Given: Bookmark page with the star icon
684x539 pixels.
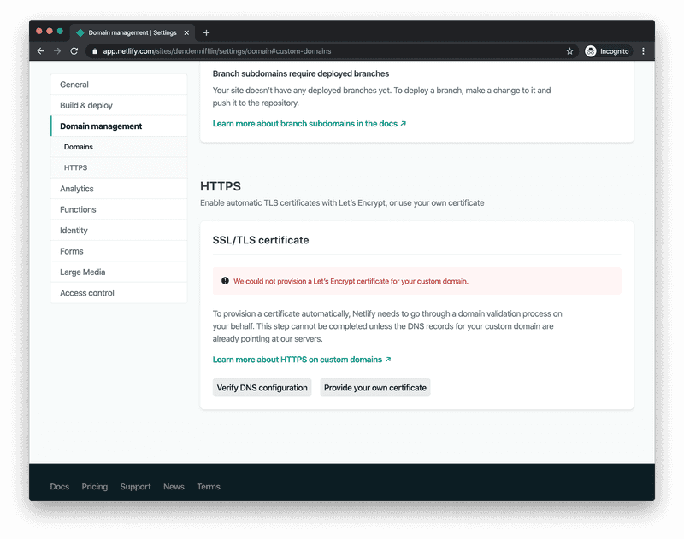Looking at the screenshot, I should coord(569,51).
